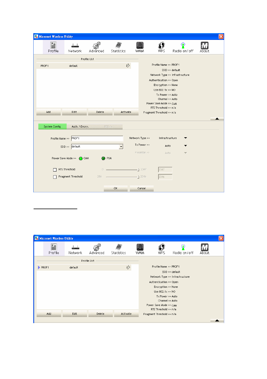Cancel the profile configuration

[x=142, y=188]
